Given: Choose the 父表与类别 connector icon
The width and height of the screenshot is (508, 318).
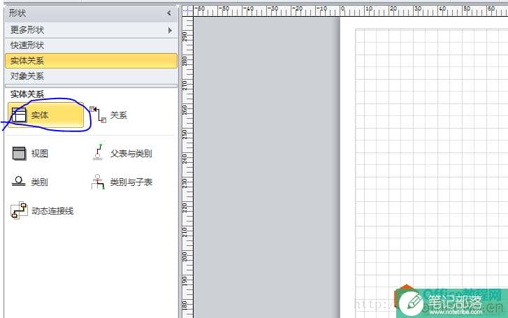Looking at the screenshot, I should [98, 152].
